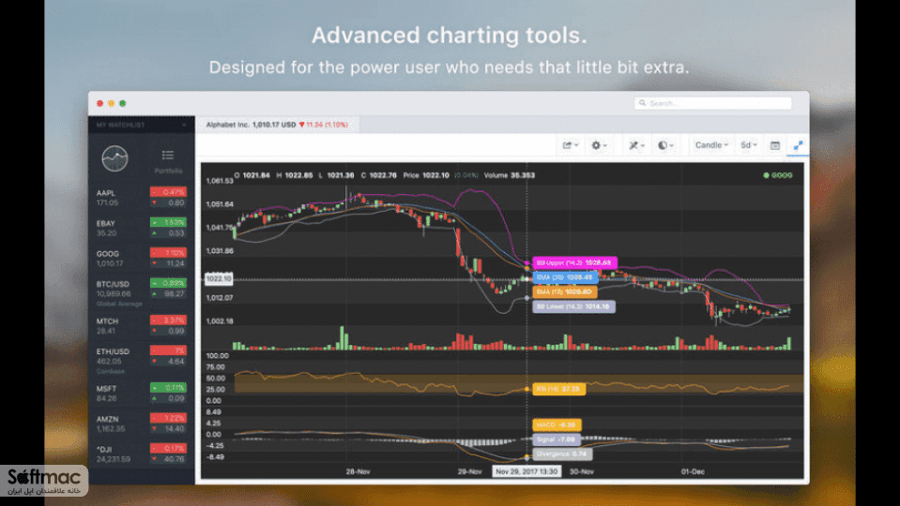900x506 pixels.
Task: Select the ^DJI watchlist row
Action: coord(141,454)
